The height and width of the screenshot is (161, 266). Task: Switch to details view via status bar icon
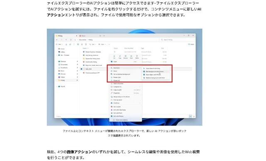point(190,116)
